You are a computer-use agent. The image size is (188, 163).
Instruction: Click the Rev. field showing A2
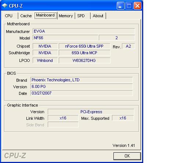click(x=129, y=46)
